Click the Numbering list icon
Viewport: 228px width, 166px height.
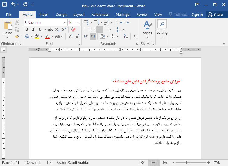(x=96, y=22)
